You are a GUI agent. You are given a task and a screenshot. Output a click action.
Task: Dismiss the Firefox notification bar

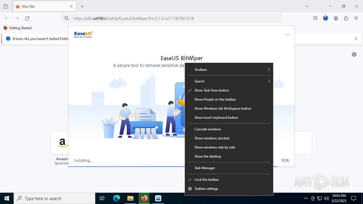[x=356, y=39]
